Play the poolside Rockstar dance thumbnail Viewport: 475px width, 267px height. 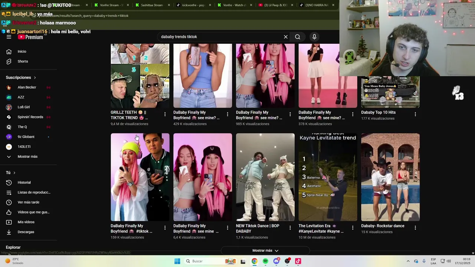point(390,177)
